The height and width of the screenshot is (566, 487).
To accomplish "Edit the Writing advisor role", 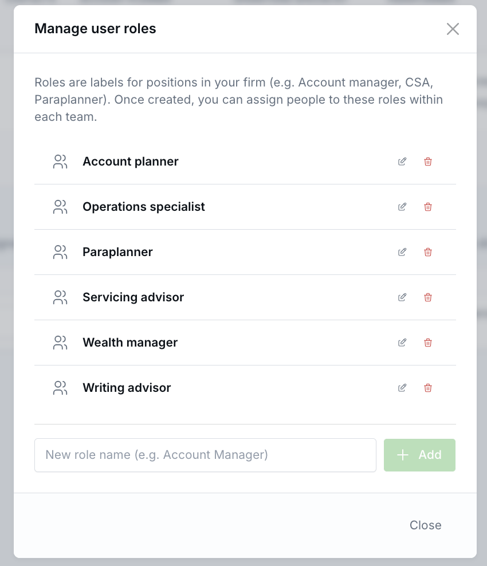I will point(402,388).
